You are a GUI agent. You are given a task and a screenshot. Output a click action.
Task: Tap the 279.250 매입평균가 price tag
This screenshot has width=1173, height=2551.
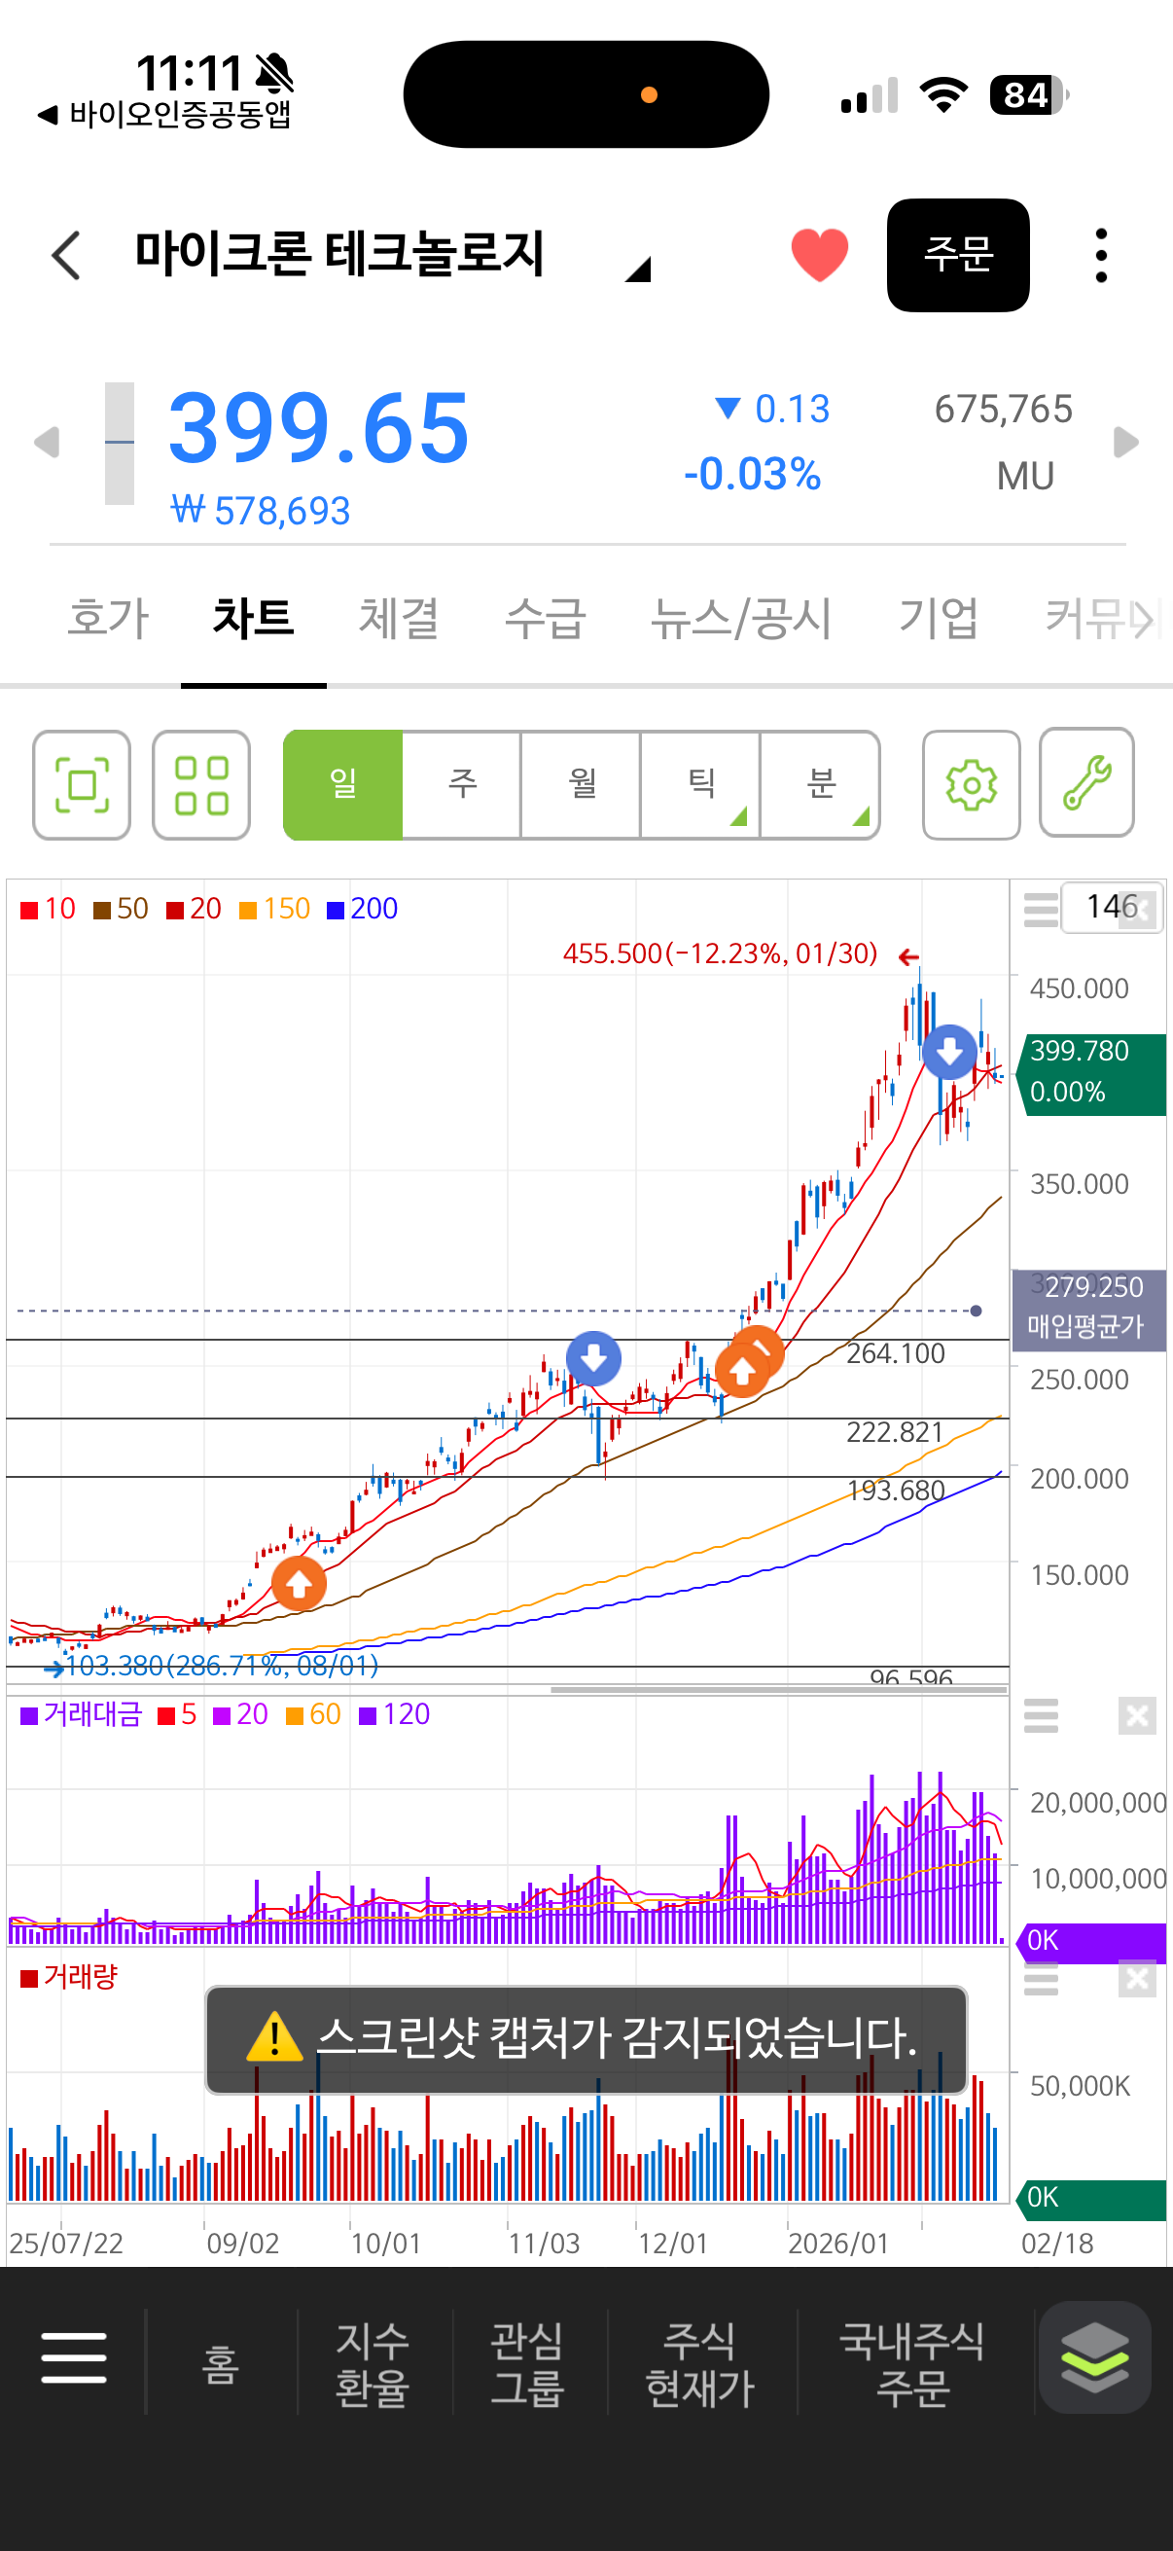click(1088, 1309)
